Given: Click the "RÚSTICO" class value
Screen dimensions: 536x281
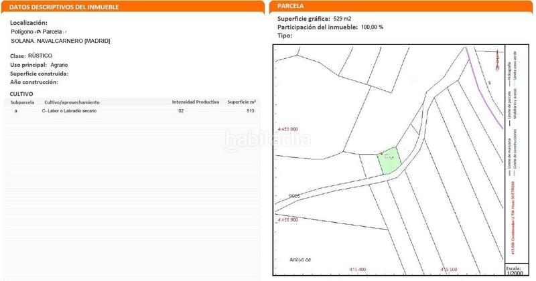Looking at the screenshot, I should pos(41,56).
